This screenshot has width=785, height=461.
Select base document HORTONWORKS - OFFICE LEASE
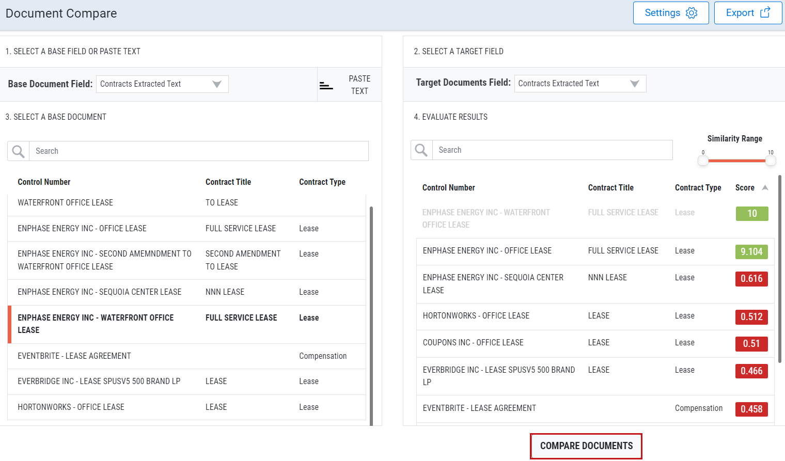[x=186, y=407]
